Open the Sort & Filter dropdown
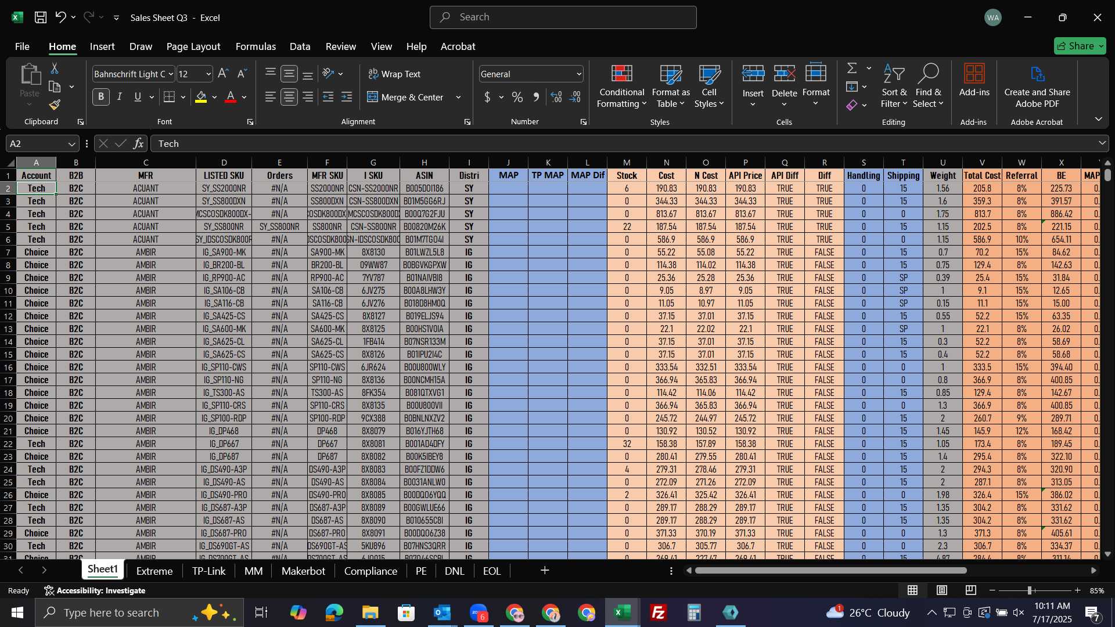This screenshot has width=1115, height=627. (894, 86)
